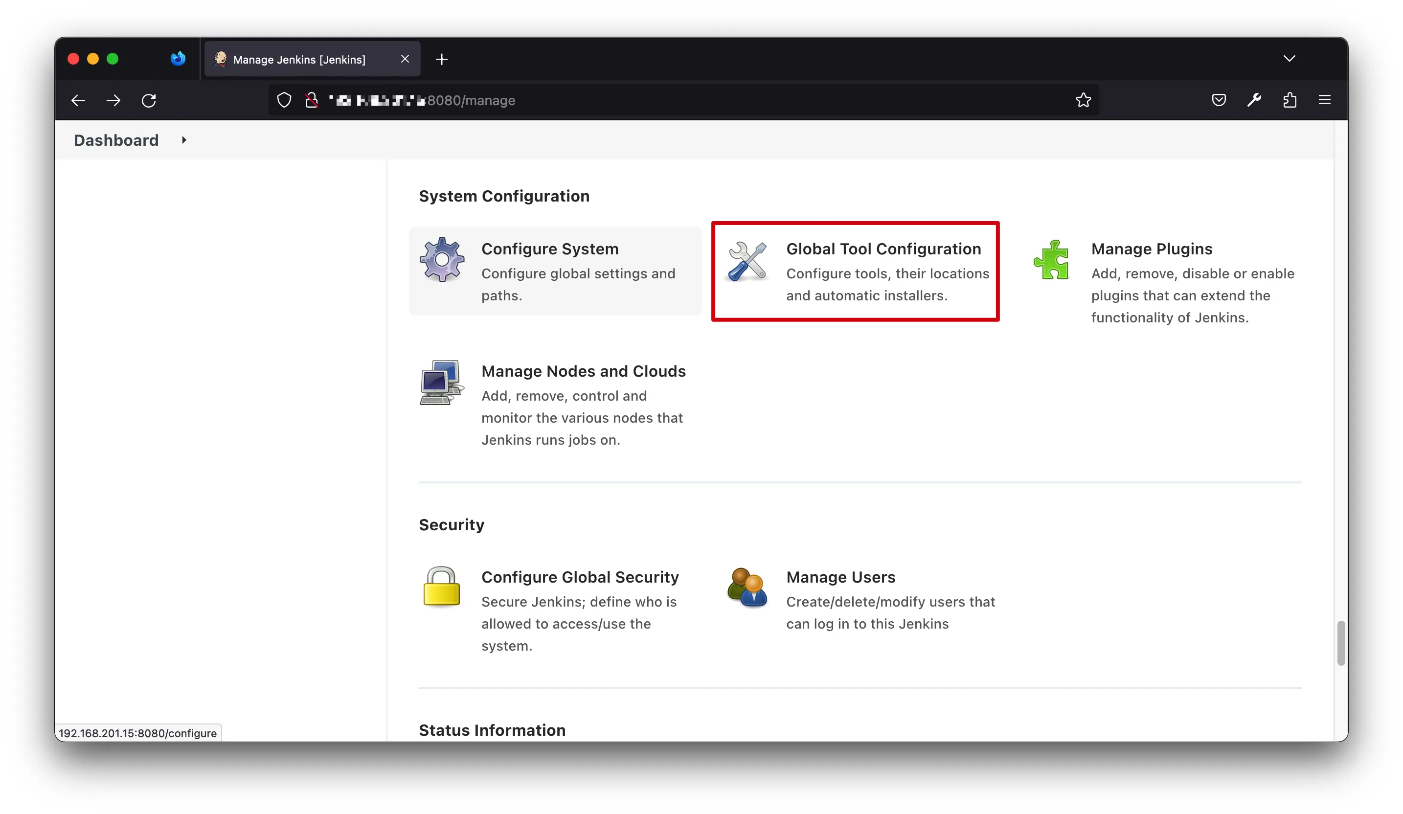1403x814 pixels.
Task: Open Firefox hamburger application menu
Action: [1325, 100]
